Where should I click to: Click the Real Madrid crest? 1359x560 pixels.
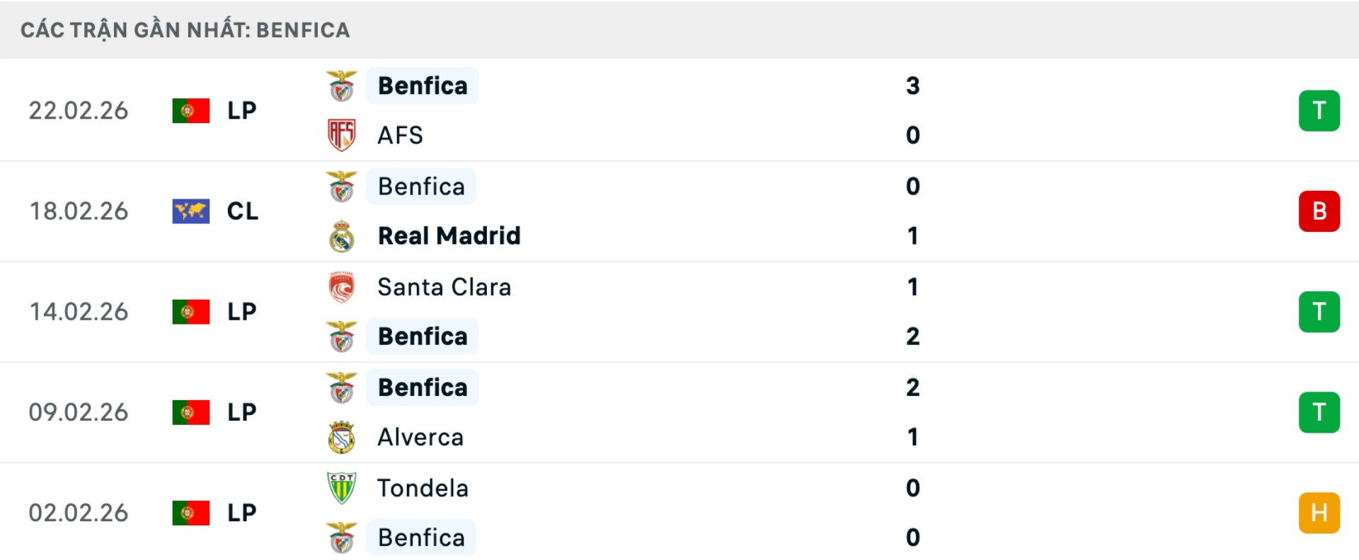(x=342, y=235)
